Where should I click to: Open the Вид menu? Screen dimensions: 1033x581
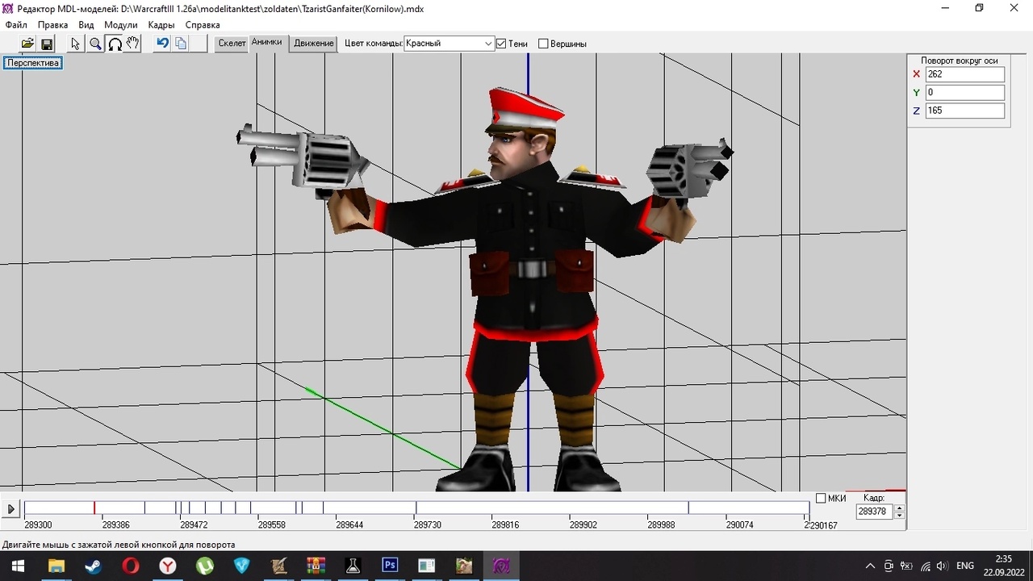[86, 25]
